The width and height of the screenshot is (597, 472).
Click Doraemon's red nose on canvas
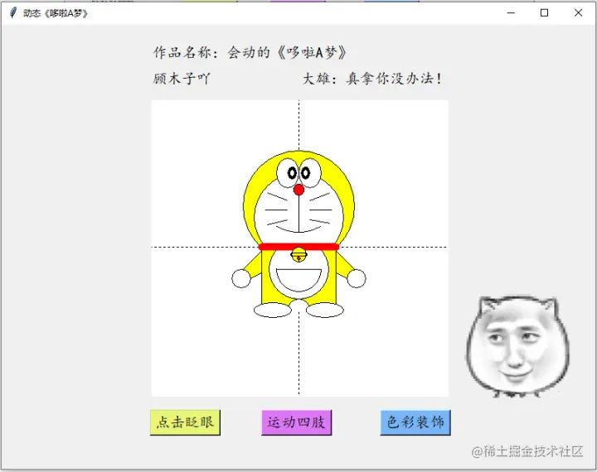coord(298,190)
